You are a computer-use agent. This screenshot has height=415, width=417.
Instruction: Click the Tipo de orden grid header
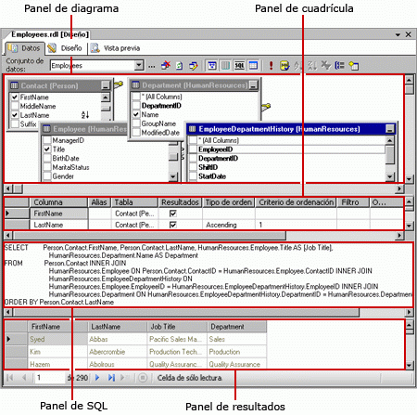click(229, 202)
